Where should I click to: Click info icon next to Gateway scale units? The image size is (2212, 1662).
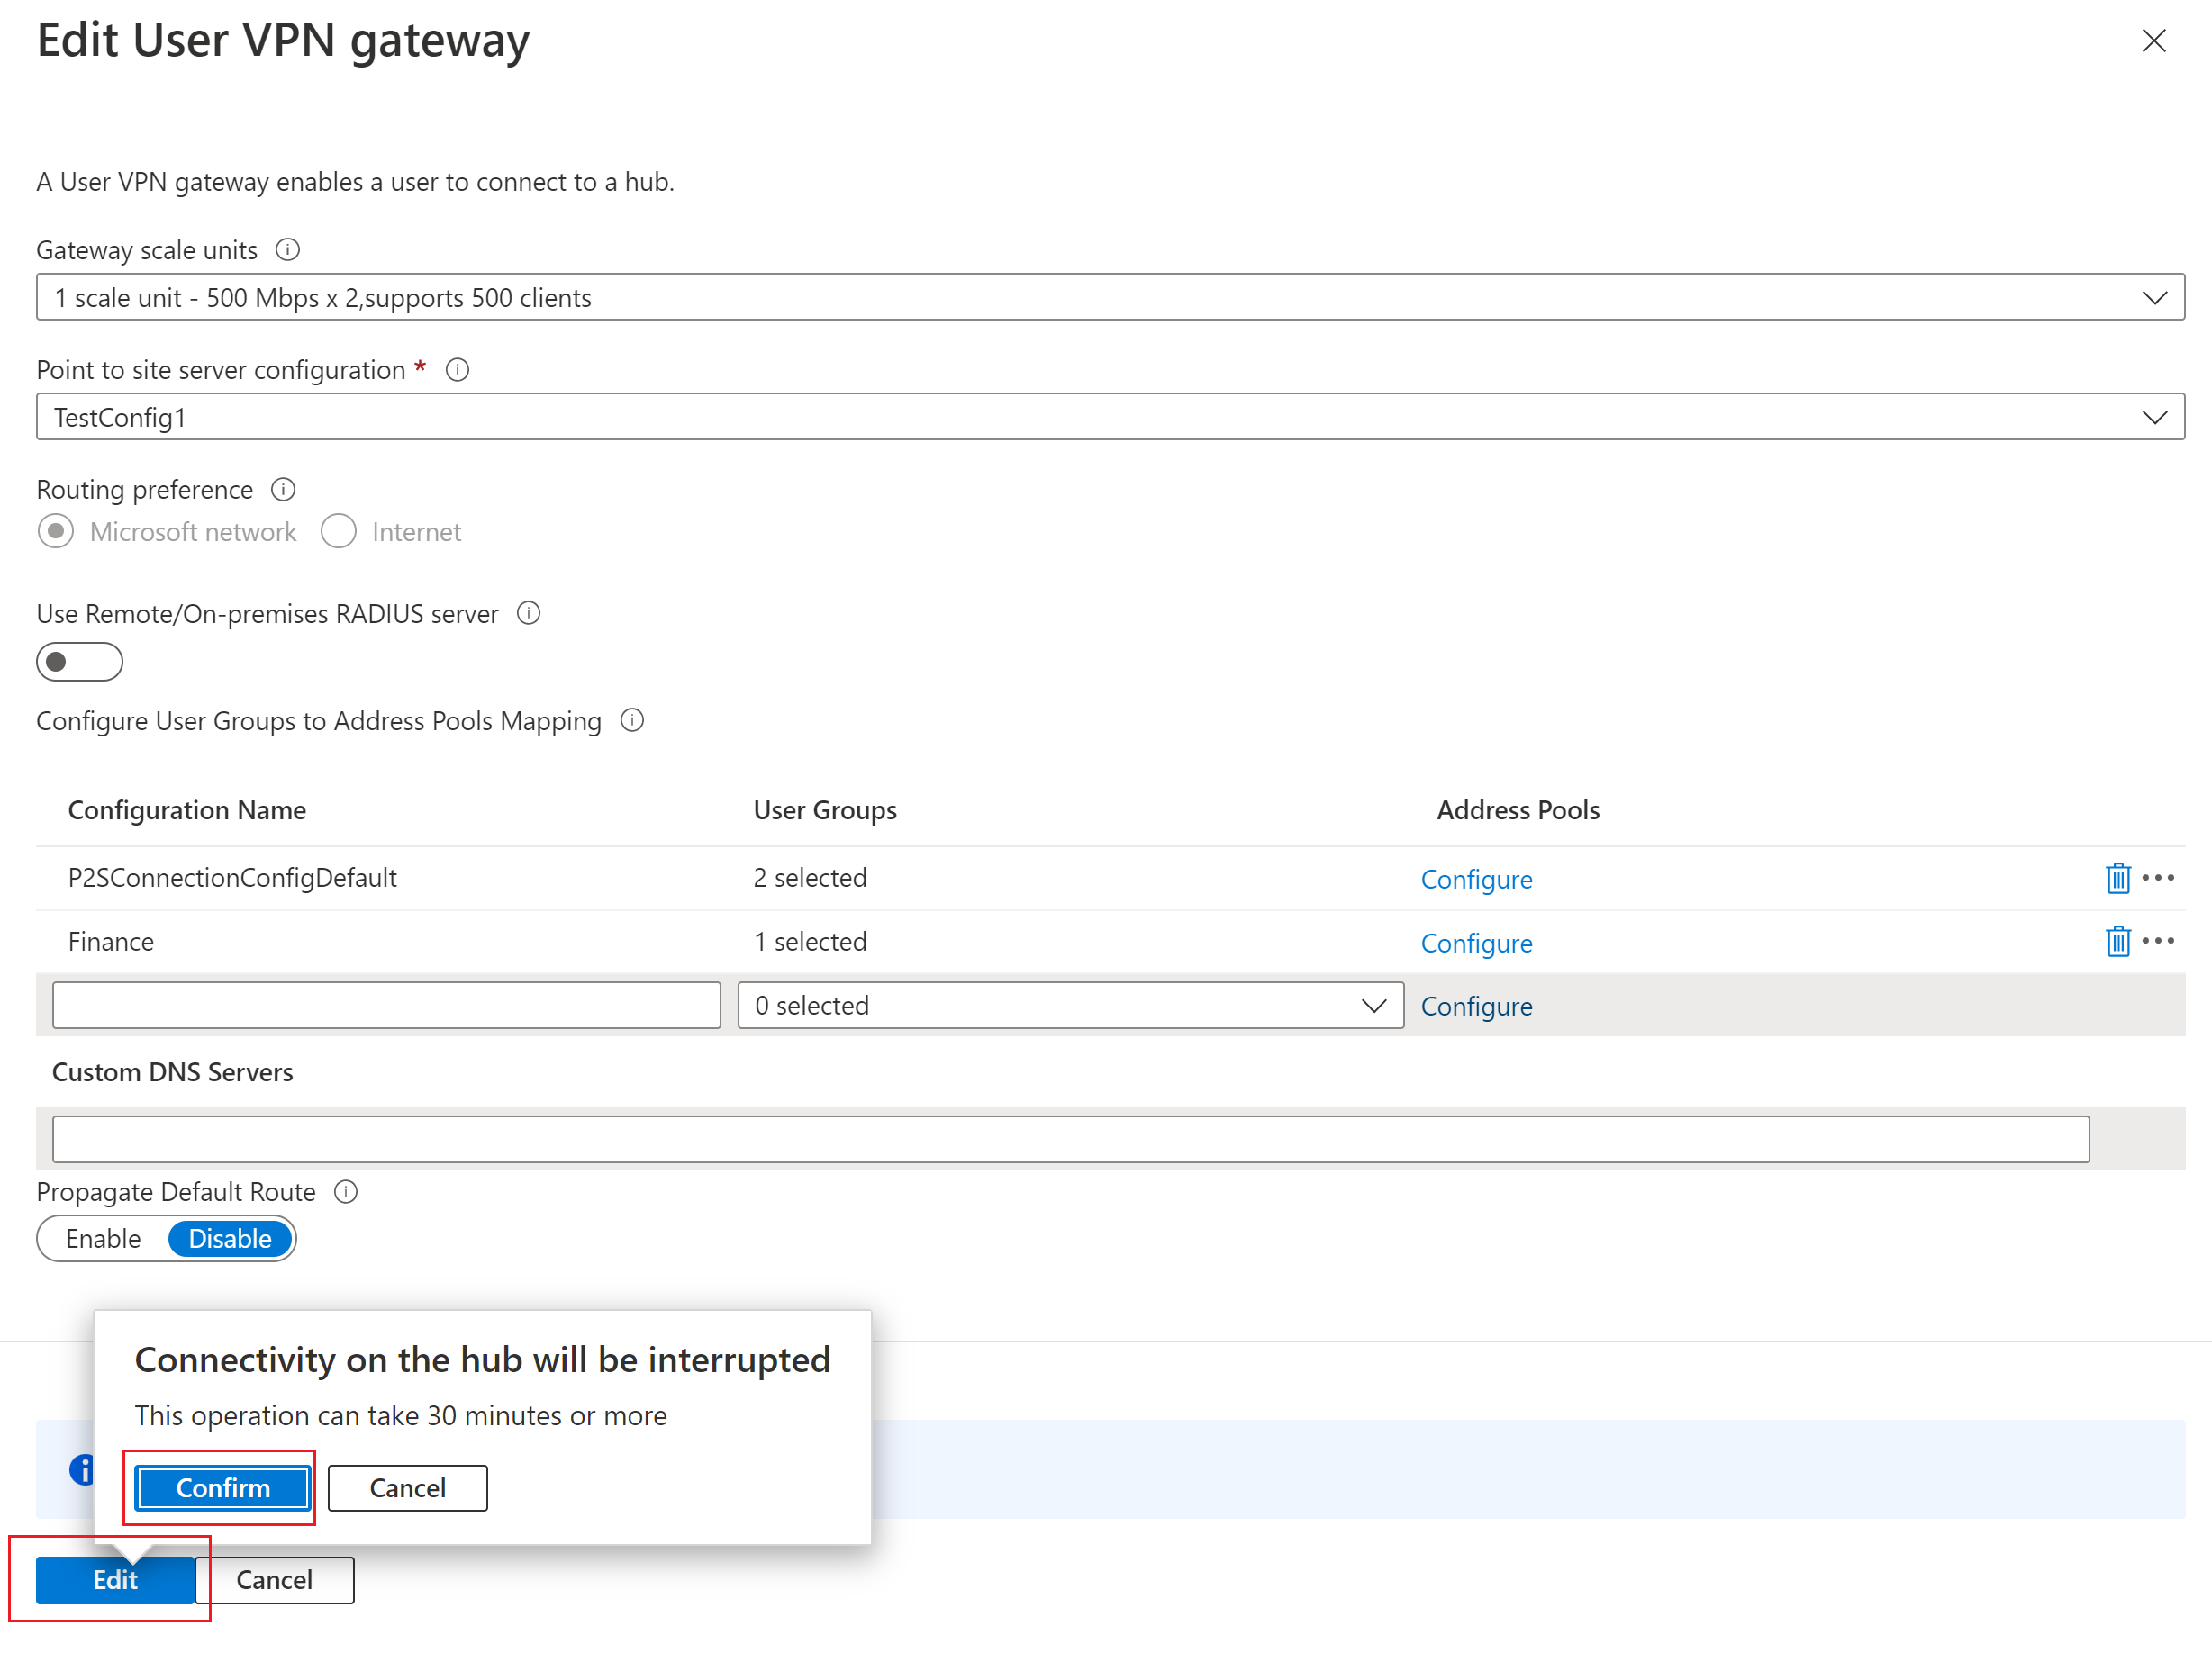point(287,250)
